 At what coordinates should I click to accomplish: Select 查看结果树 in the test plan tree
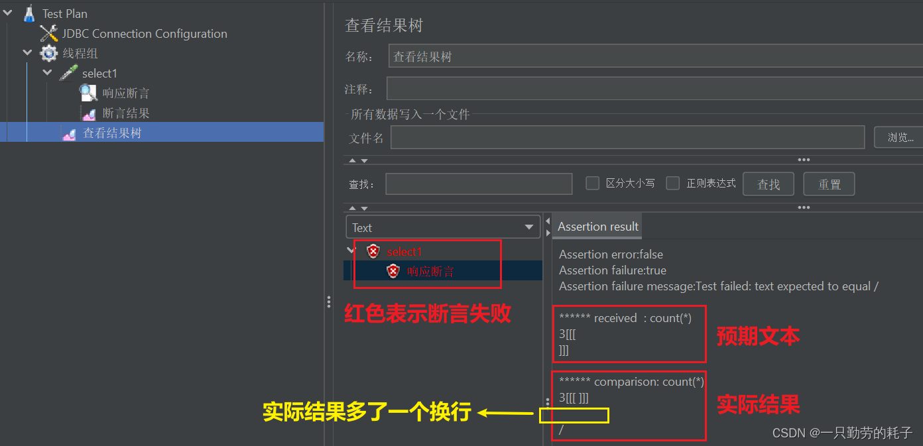(x=112, y=133)
